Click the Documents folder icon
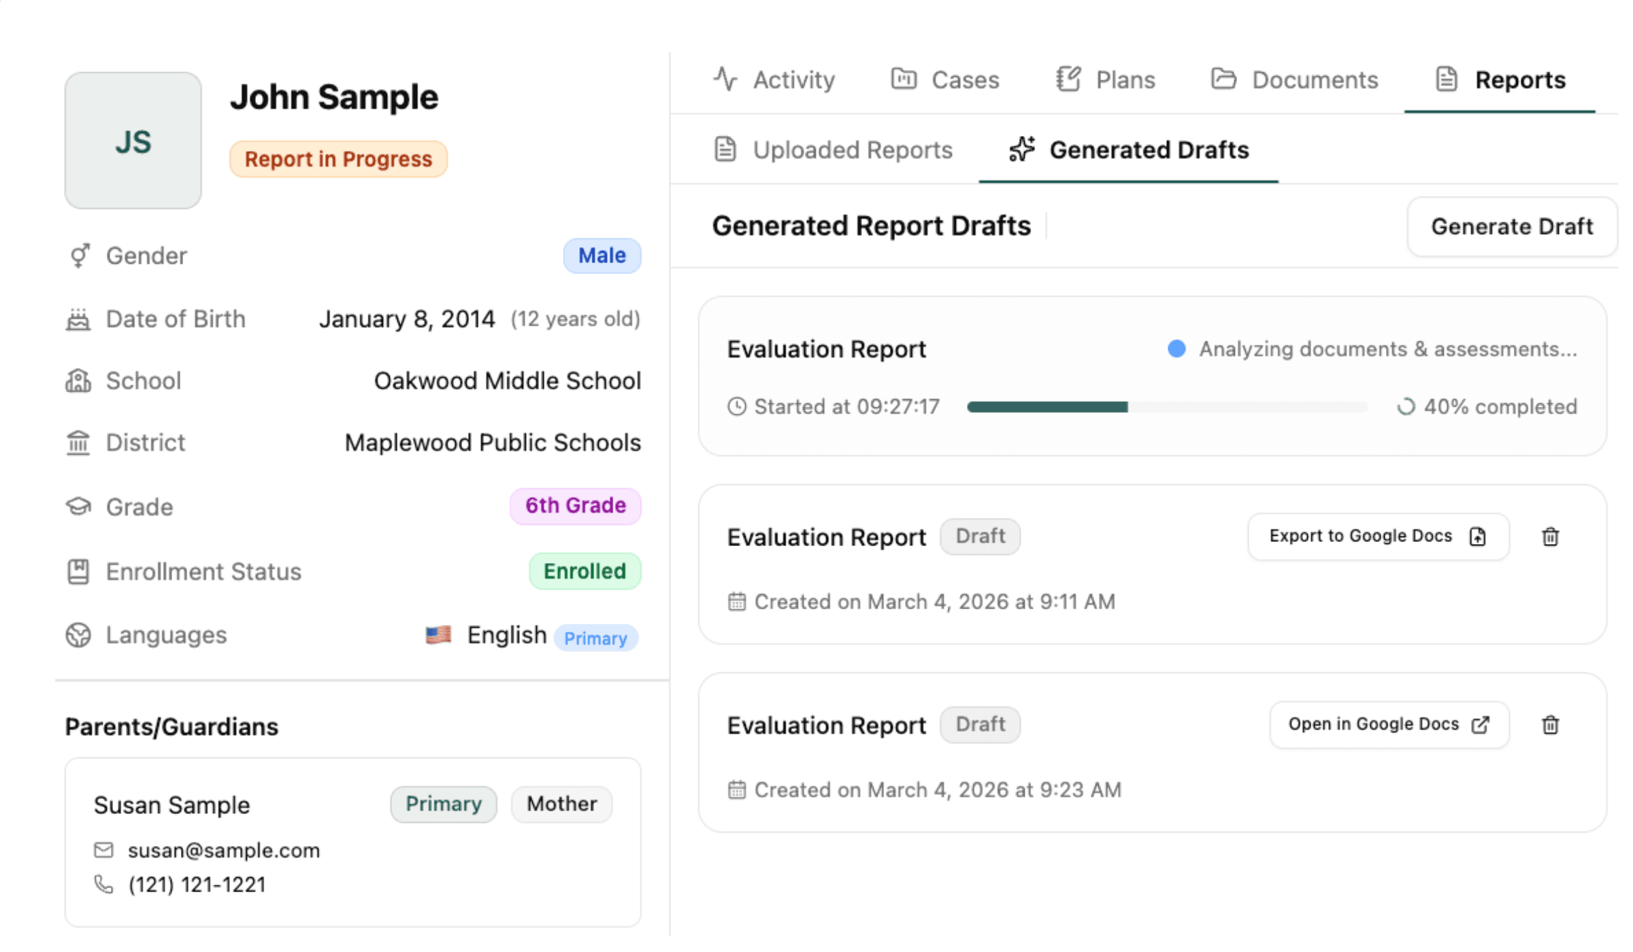The width and height of the screenshot is (1633, 952). click(x=1223, y=79)
